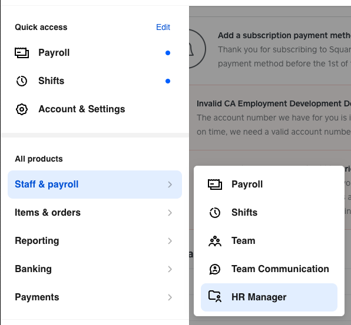Click the blue dot beside Quick access Payroll

[168, 53]
